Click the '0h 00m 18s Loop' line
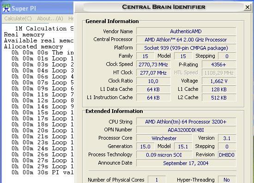254x183 pixels. [42, 124]
